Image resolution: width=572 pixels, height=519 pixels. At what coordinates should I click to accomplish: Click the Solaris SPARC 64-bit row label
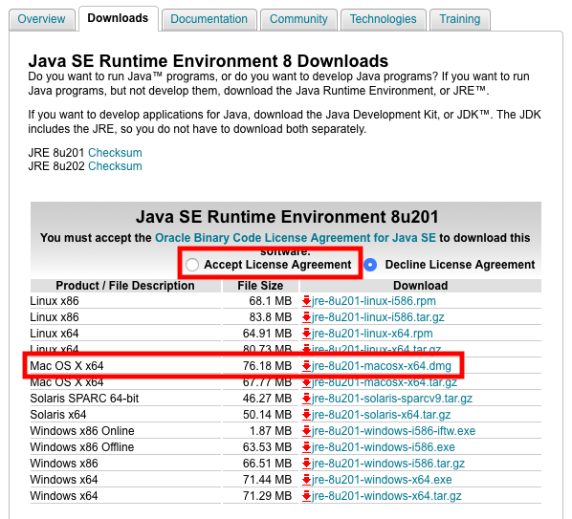pos(84,399)
